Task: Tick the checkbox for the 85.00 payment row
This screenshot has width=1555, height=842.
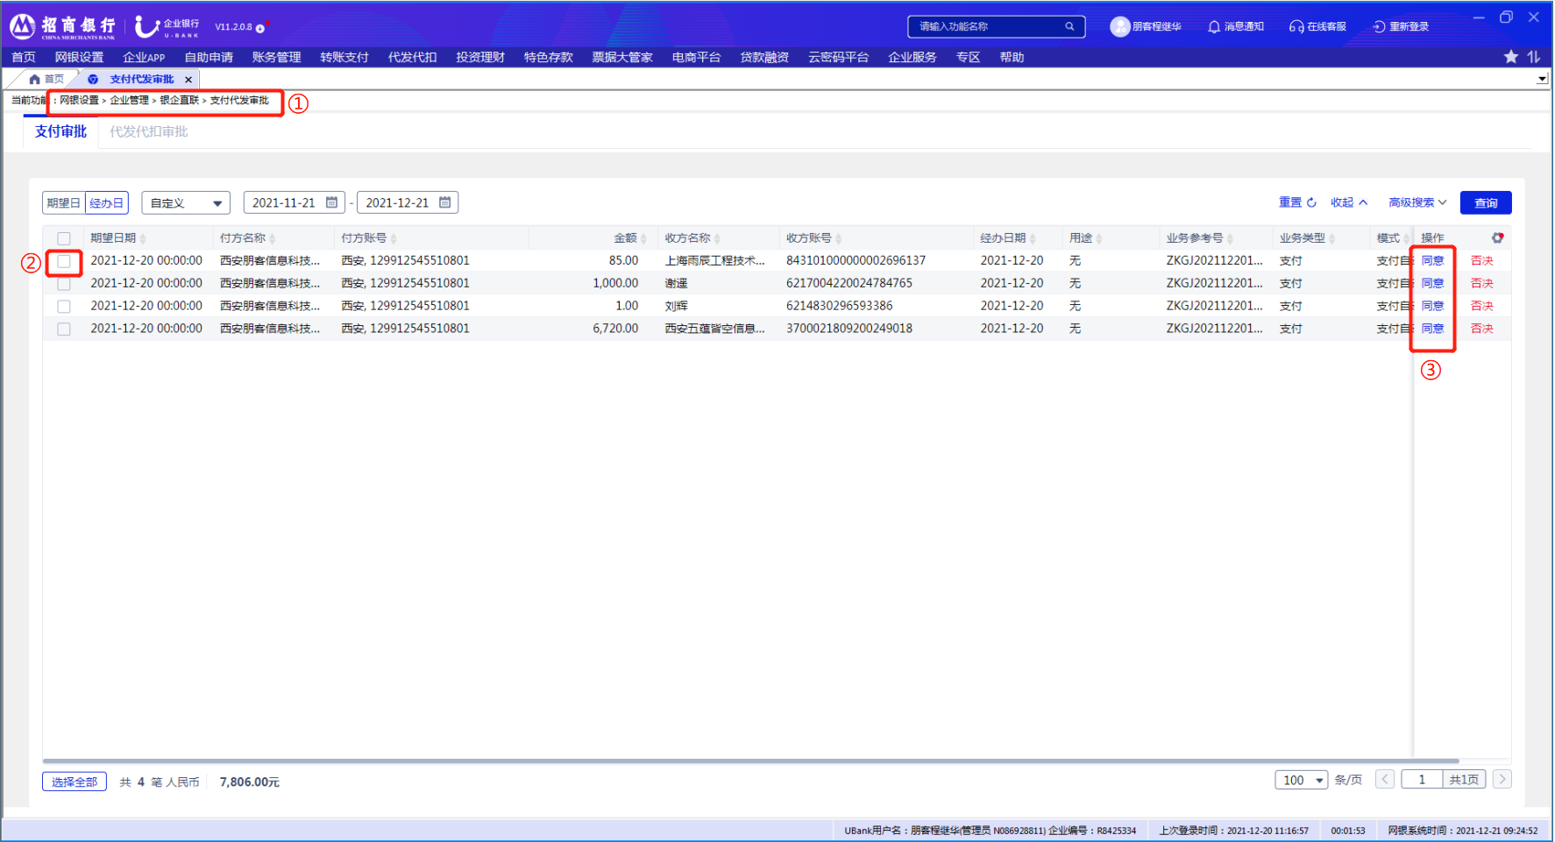Action: coord(64,261)
